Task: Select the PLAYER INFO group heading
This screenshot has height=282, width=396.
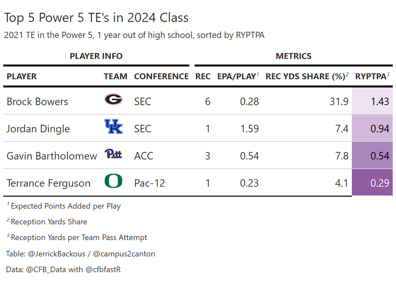Action: point(96,56)
